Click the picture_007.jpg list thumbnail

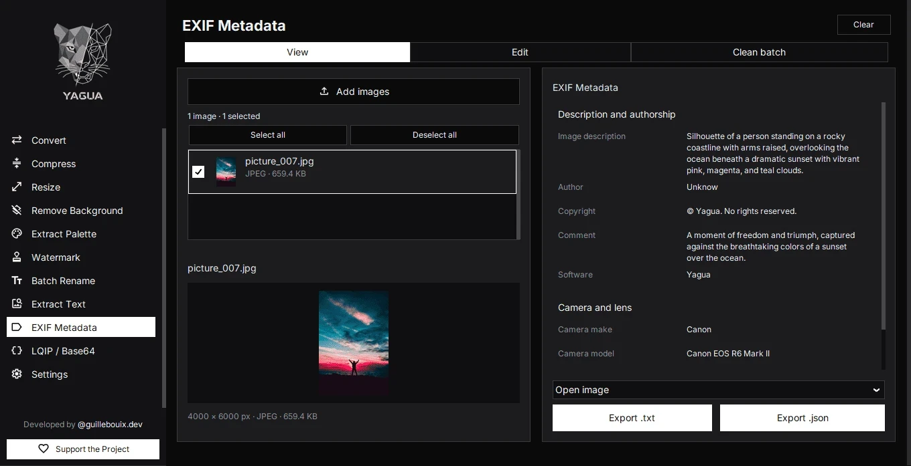click(226, 172)
